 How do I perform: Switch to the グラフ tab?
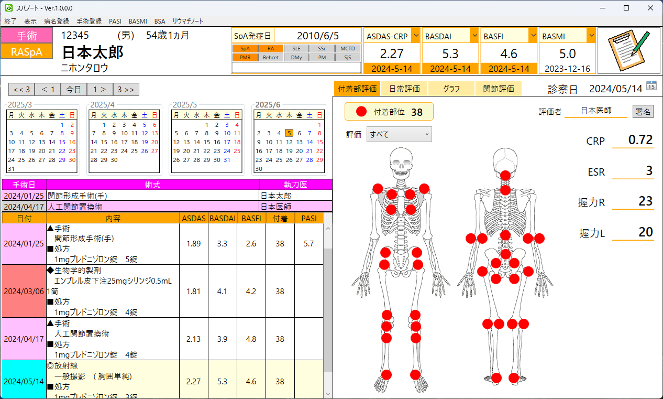pos(451,89)
